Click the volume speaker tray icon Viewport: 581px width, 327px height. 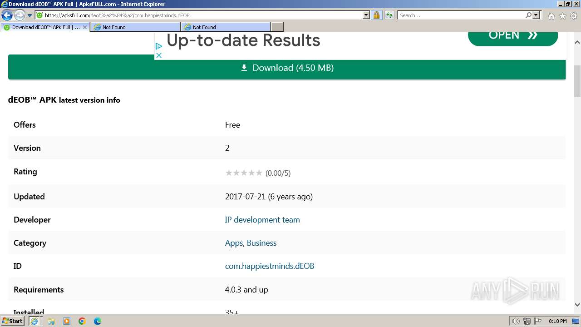[x=516, y=321]
